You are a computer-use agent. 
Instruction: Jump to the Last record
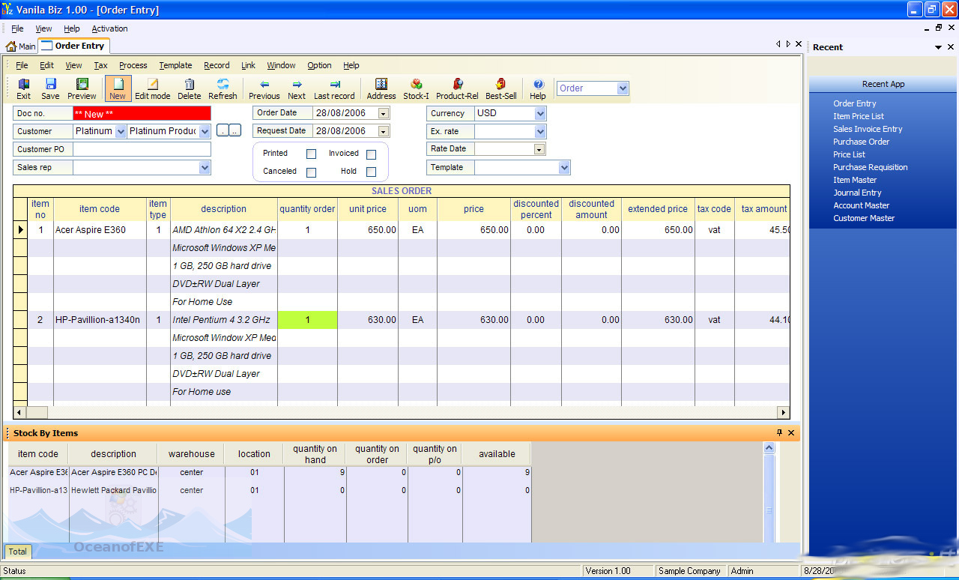[x=334, y=88]
